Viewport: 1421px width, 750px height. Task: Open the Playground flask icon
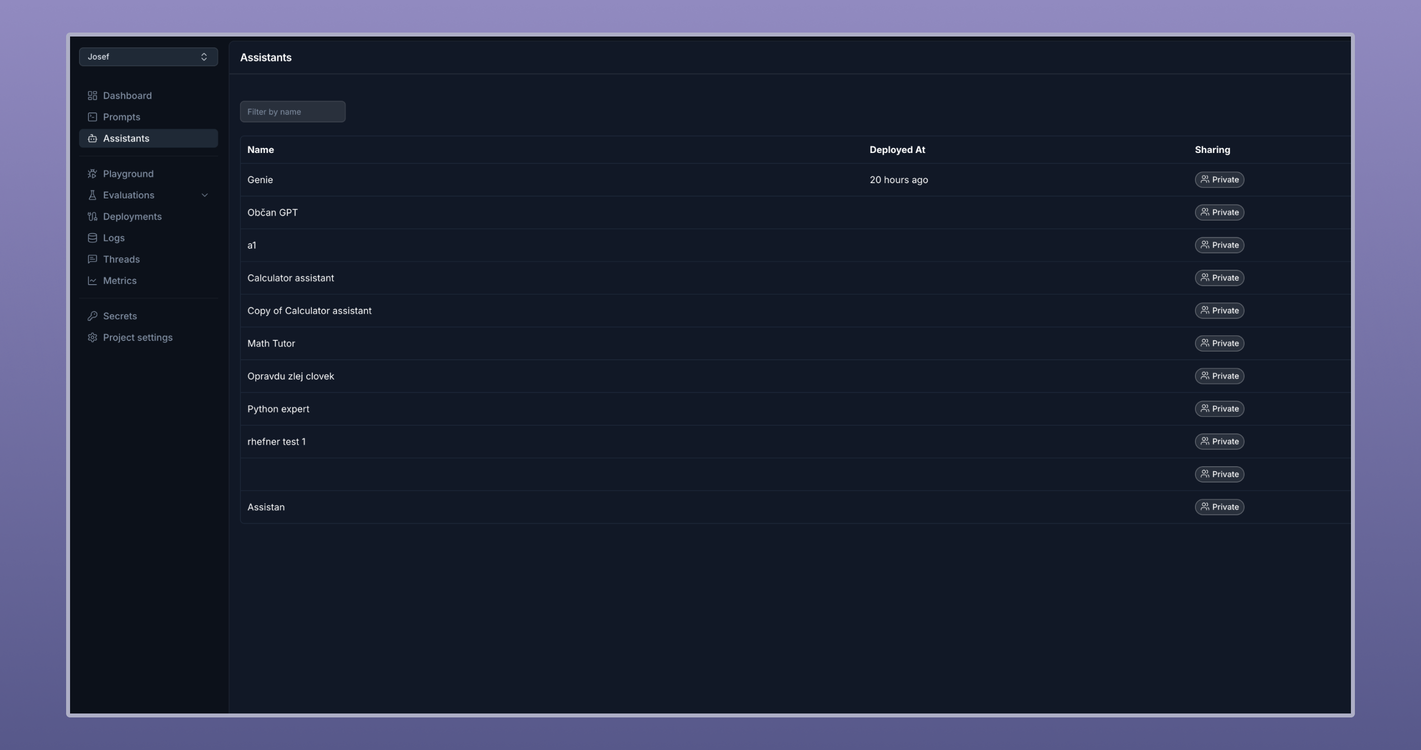(x=92, y=173)
